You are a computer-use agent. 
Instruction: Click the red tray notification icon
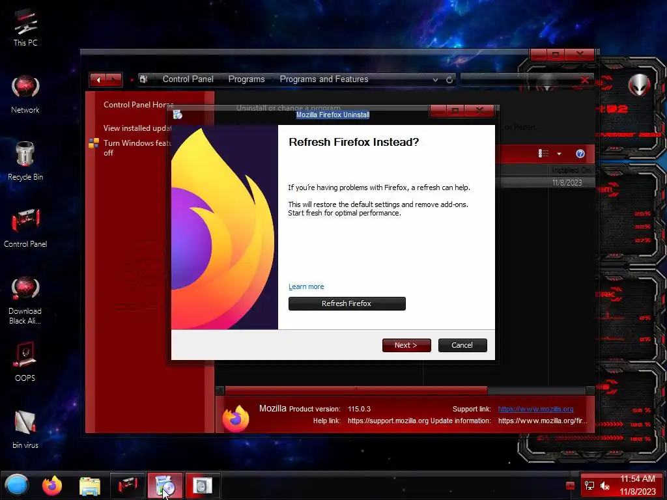tap(570, 486)
